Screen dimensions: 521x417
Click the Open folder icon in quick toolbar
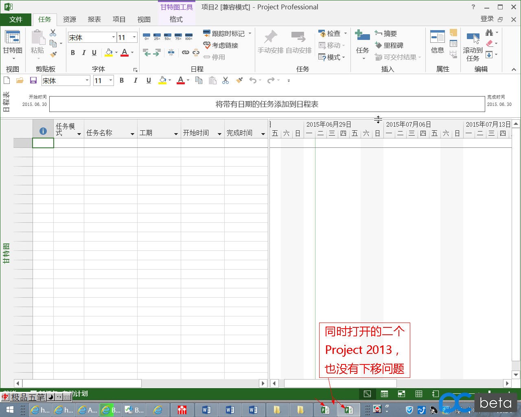coord(20,80)
